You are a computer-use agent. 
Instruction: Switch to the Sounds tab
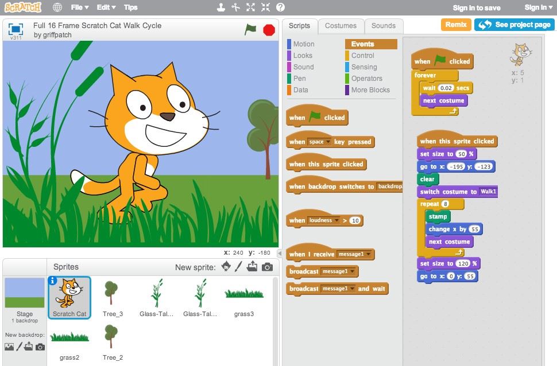point(384,26)
